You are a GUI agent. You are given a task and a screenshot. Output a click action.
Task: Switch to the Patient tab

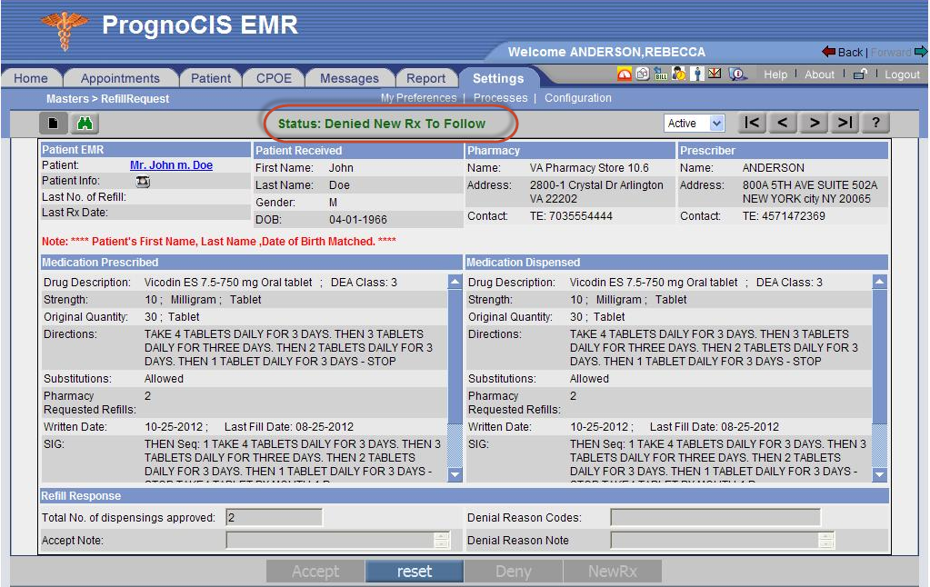click(211, 78)
